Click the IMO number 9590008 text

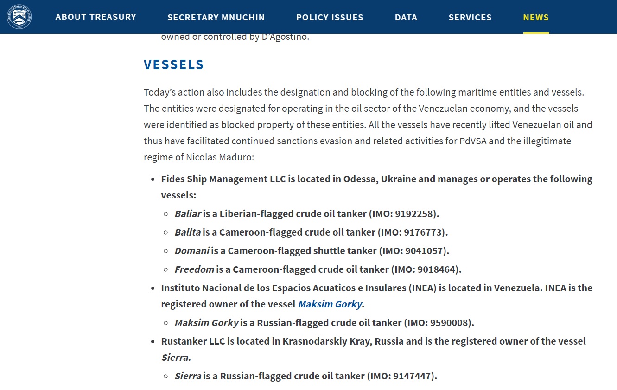pos(449,323)
